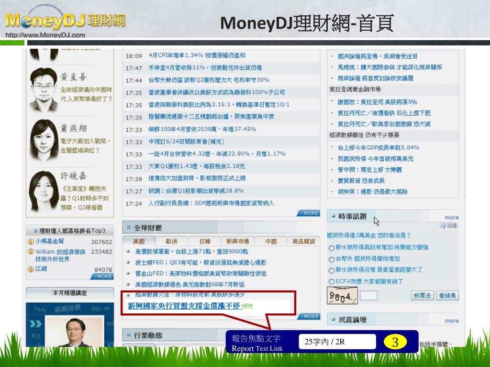Viewport: 490px width, 367px height.
Task: Open 管中閔：現在上修 太樂觀
Action: pos(370,170)
